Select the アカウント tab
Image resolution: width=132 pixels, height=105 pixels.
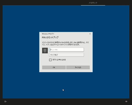93,3
